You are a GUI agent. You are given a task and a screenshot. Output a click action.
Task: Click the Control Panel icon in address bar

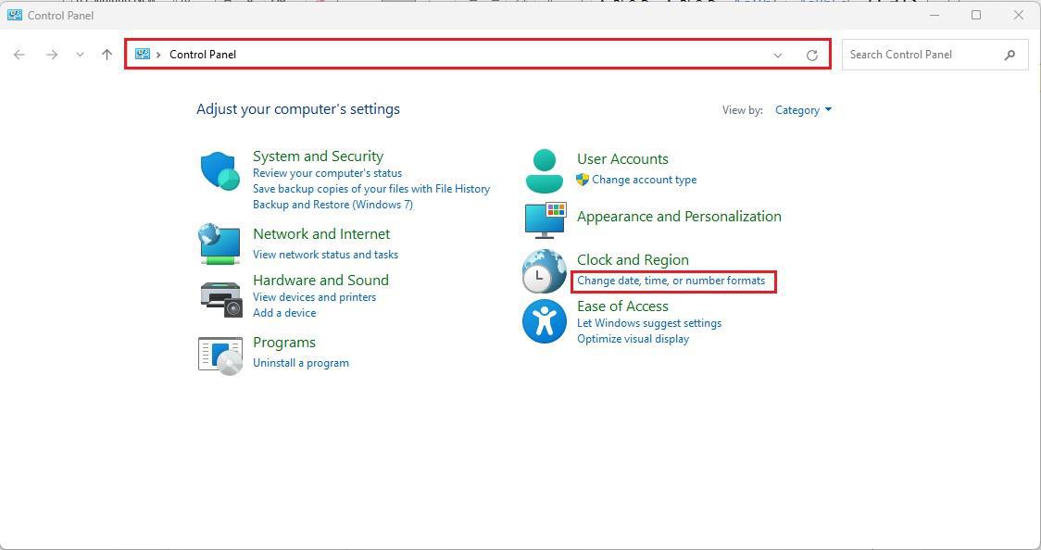tap(142, 55)
